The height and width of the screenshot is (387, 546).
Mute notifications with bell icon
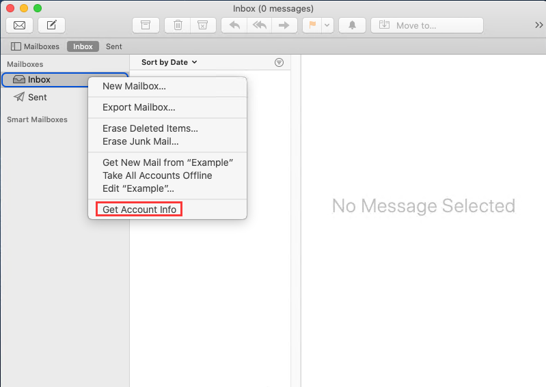353,25
